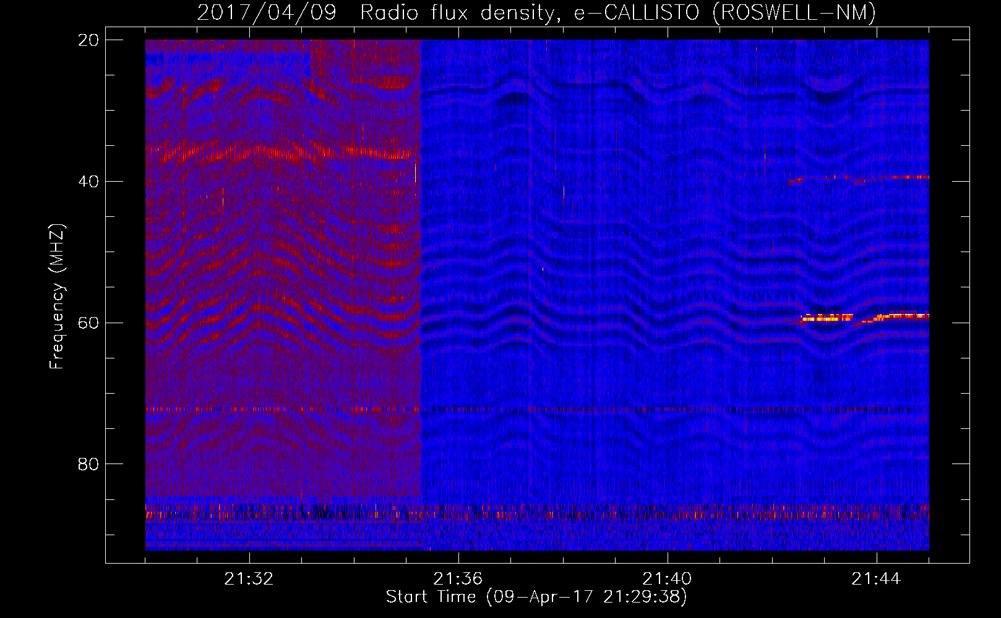This screenshot has width=1001, height=618.
Task: Click the time tick label "21:44"
Action: 876,579
